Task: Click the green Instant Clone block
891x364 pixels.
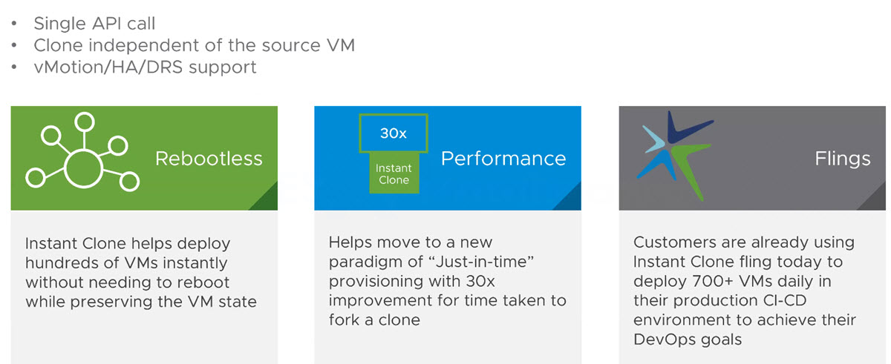Action: pos(393,174)
